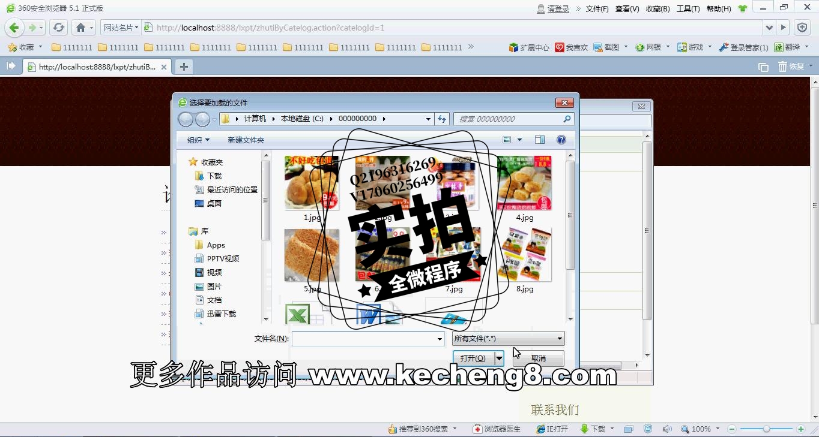The height and width of the screenshot is (437, 819).
Task: Open the 扩展中心 extension center
Action: 528,47
